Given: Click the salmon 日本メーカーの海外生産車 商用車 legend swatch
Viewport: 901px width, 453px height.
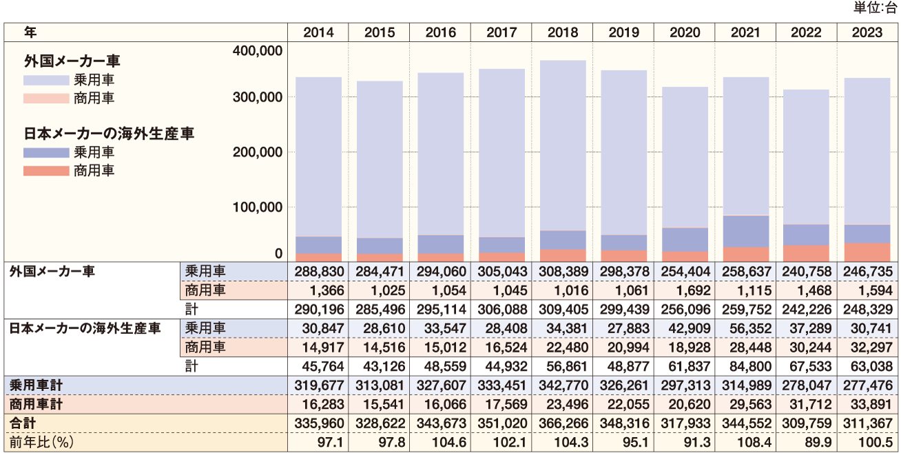Looking at the screenshot, I should [x=46, y=171].
